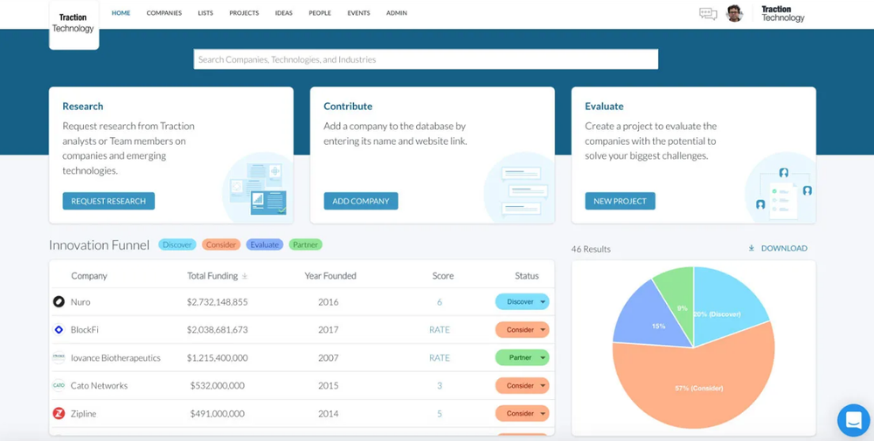Open the COMPANIES menu item
The image size is (874, 441).
[x=164, y=13]
